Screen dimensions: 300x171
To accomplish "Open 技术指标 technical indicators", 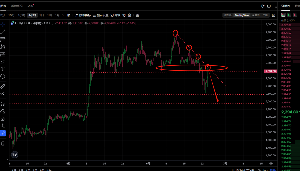I will pos(83,15).
